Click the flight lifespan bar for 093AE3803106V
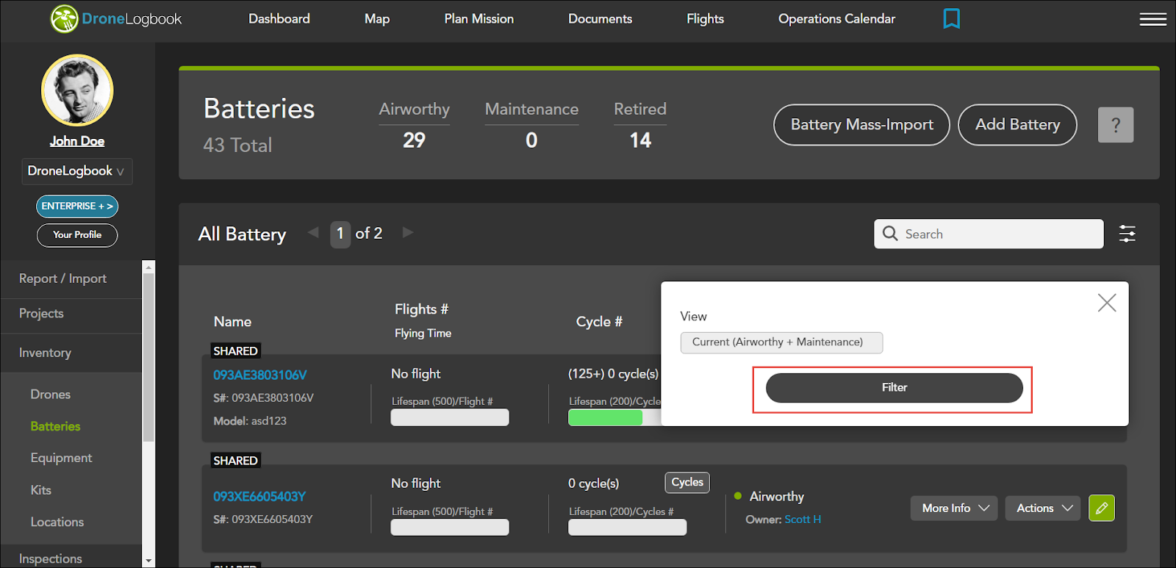1176x568 pixels. (450, 417)
